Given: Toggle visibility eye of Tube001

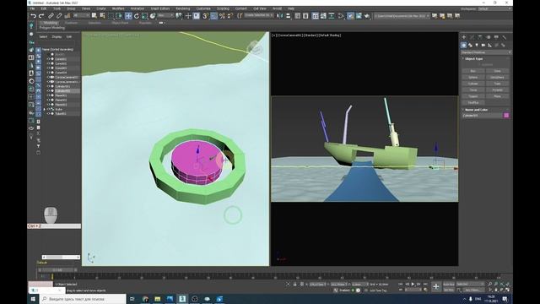Looking at the screenshot, I should click(49, 113).
